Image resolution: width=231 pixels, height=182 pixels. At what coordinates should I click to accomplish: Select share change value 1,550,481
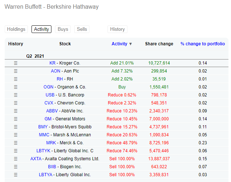coord(159,87)
